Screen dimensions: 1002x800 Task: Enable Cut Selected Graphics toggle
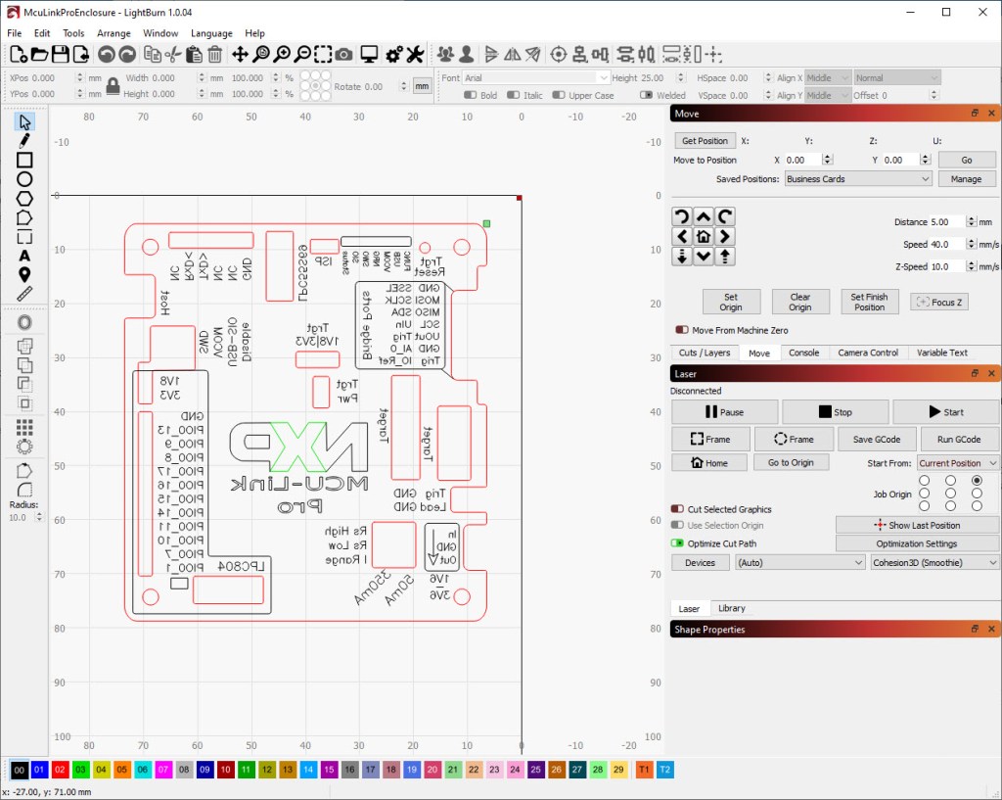[677, 509]
